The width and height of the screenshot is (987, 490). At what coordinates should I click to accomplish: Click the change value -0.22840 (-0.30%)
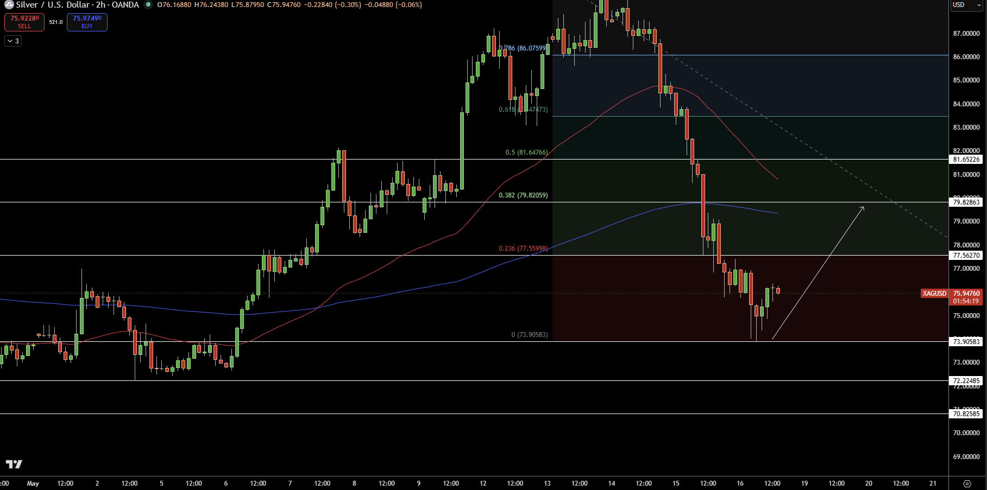pos(332,5)
